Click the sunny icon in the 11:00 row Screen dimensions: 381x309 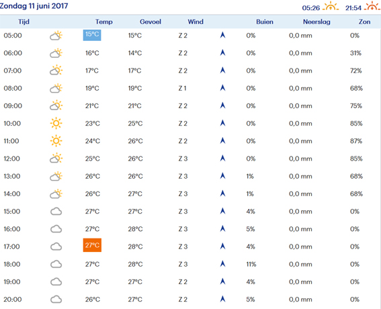tap(56, 141)
